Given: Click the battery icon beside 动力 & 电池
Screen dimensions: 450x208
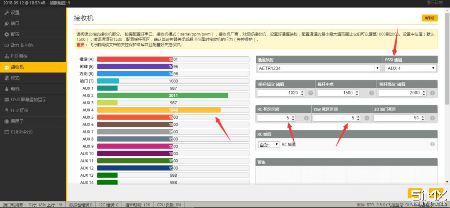Looking at the screenshot, I should [x=7, y=45].
